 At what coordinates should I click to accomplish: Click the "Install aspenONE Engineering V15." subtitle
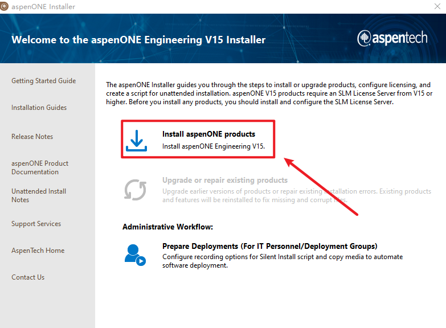tap(214, 146)
